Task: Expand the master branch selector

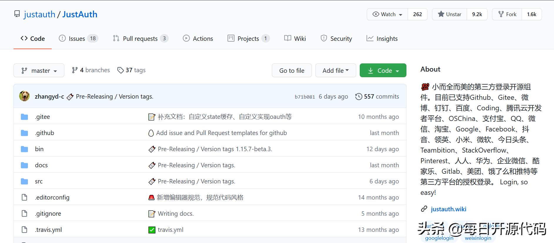Action: 39,70
